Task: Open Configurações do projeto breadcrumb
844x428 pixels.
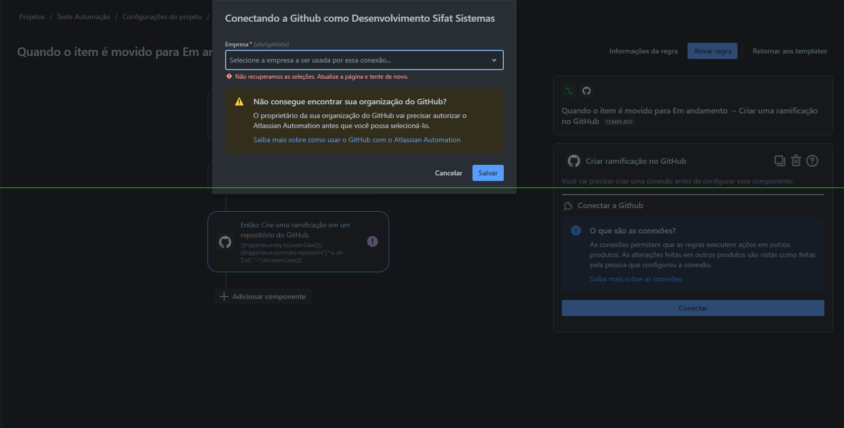Action: pyautogui.click(x=162, y=17)
